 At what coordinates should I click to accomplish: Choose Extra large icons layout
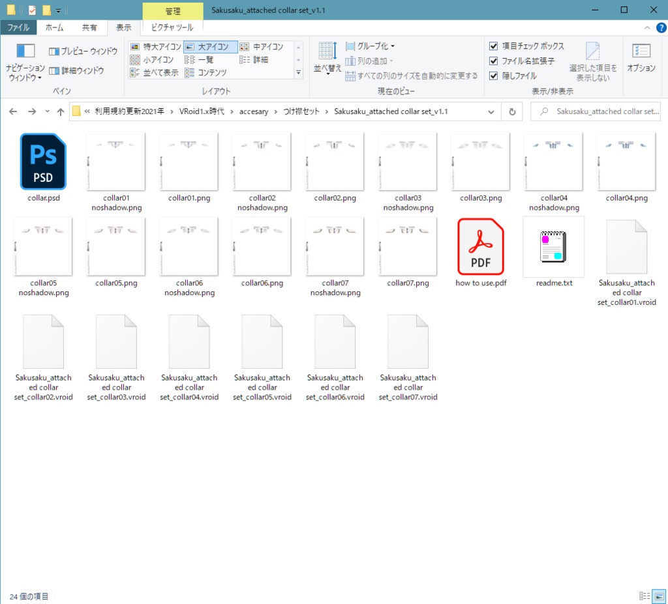tap(156, 46)
